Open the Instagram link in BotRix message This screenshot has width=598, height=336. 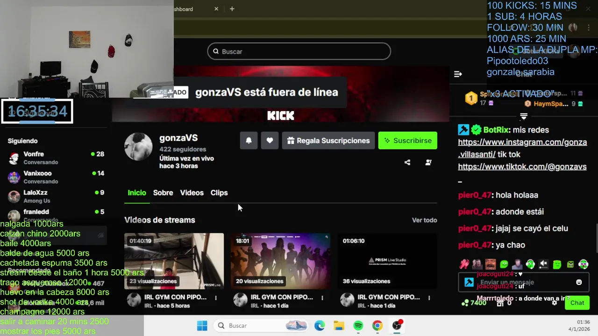(x=522, y=148)
